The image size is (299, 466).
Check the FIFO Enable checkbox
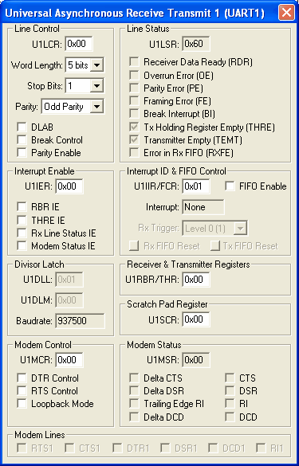[x=230, y=186]
